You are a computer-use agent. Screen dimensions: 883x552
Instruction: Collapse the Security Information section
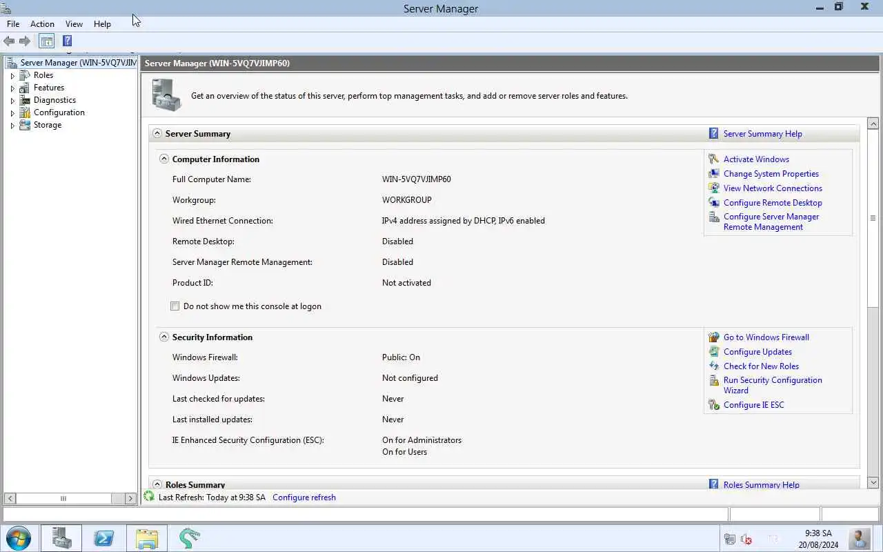point(164,337)
